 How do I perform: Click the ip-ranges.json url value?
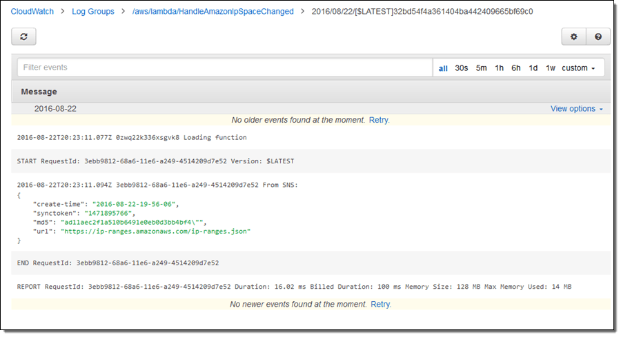point(156,232)
